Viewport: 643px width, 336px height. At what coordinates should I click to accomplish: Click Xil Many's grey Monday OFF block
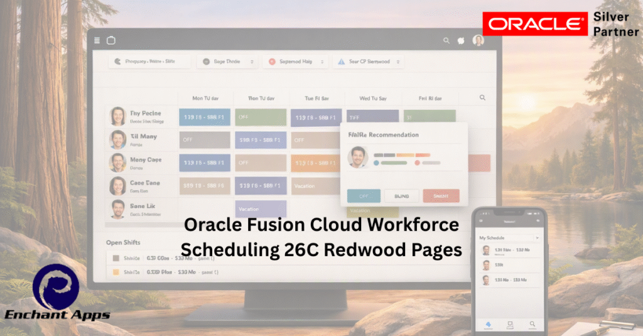(x=205, y=140)
